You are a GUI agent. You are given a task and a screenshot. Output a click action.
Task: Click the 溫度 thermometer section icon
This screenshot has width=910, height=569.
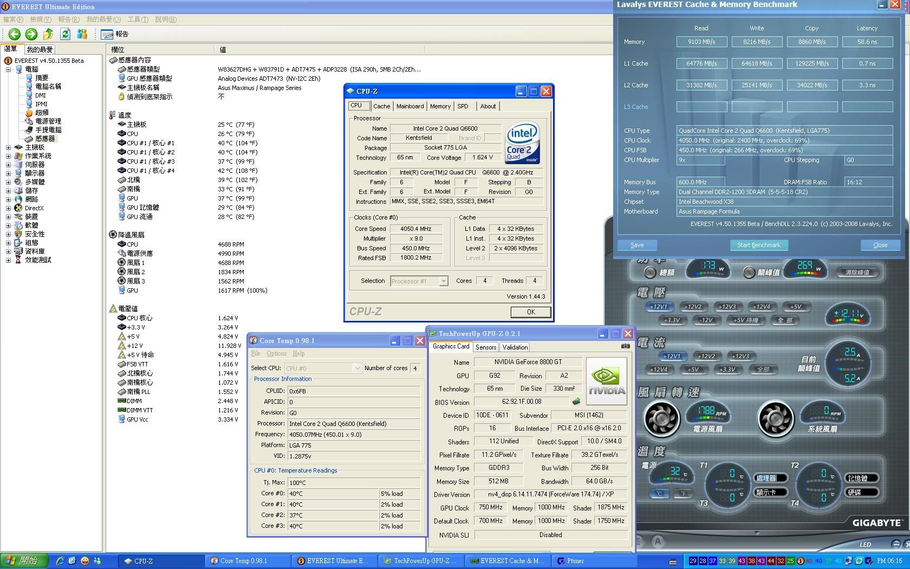pos(113,115)
